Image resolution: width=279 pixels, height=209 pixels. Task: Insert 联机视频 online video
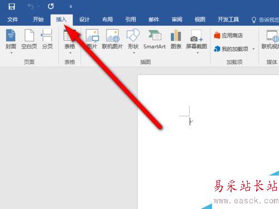tap(271, 40)
